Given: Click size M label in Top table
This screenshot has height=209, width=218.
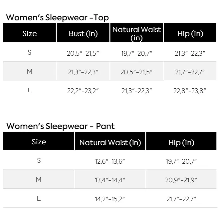Looking at the screenshot, I should [x=30, y=71].
